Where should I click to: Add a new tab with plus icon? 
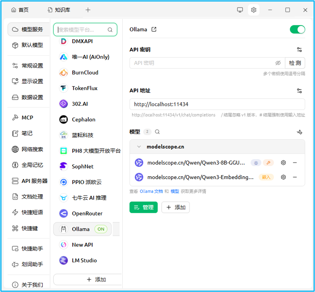88,10
